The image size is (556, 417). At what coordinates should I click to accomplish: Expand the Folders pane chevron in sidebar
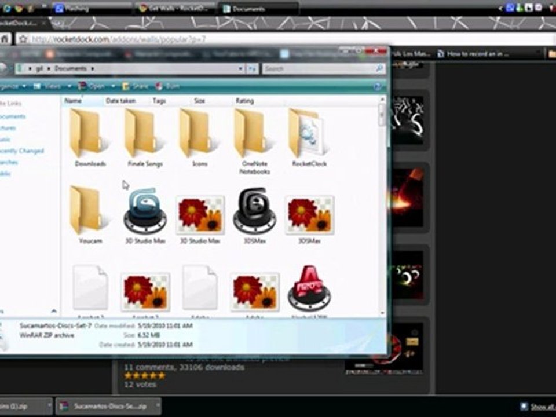point(54,312)
